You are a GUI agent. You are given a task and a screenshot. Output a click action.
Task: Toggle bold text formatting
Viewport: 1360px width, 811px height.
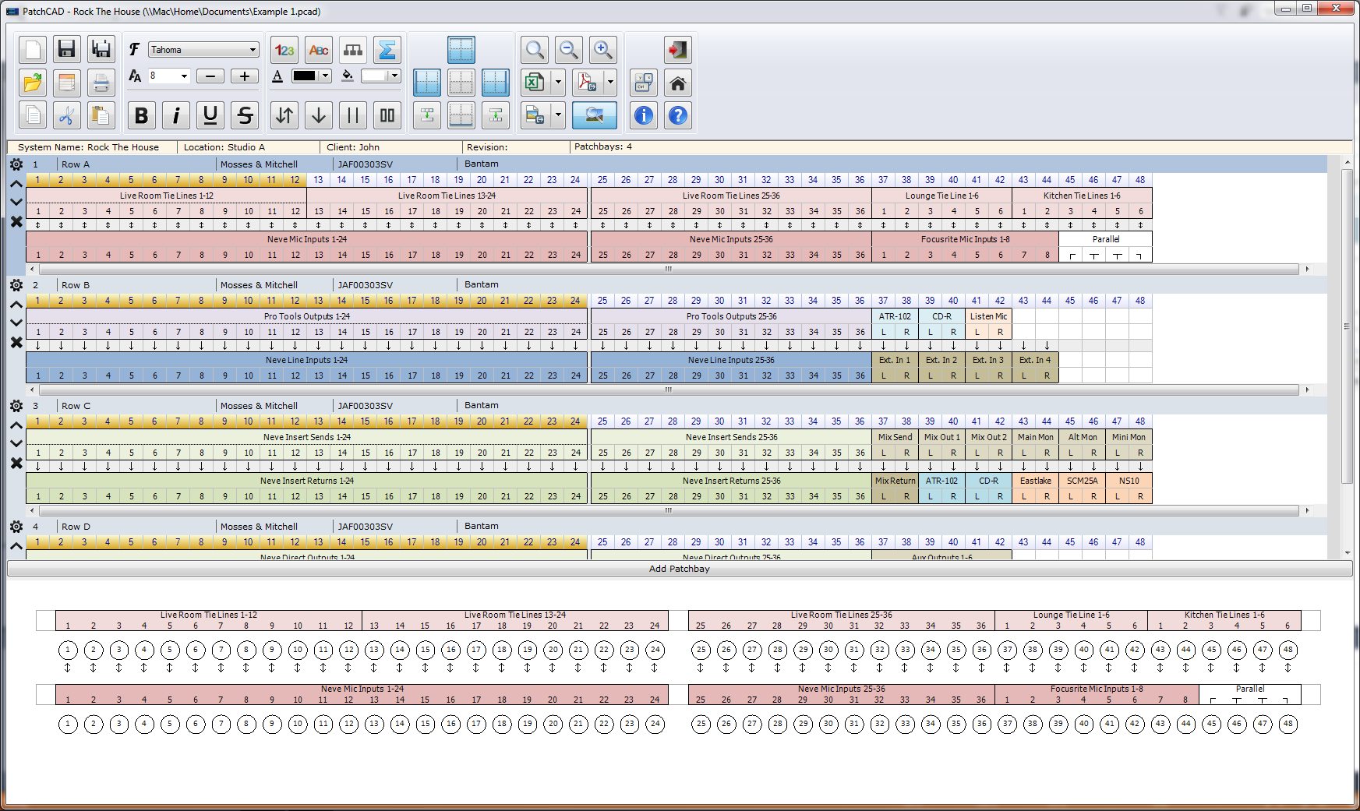141,115
